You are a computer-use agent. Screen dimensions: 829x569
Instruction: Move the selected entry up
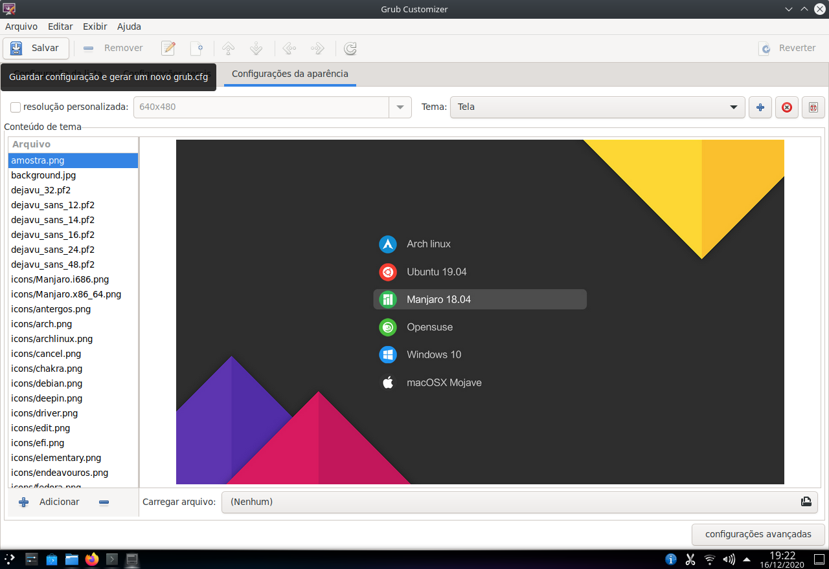pyautogui.click(x=227, y=48)
